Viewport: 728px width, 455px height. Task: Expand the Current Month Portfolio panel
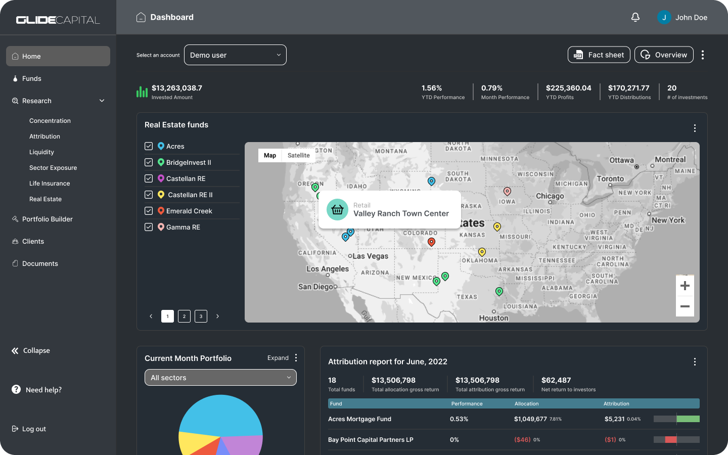(x=278, y=357)
